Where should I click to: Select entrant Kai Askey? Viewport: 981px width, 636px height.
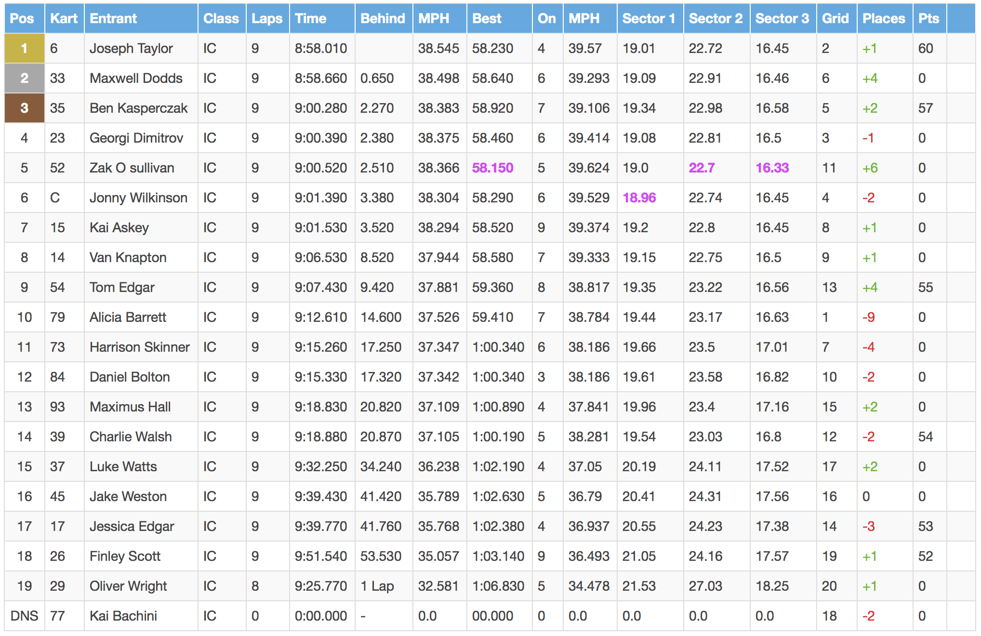(x=119, y=227)
